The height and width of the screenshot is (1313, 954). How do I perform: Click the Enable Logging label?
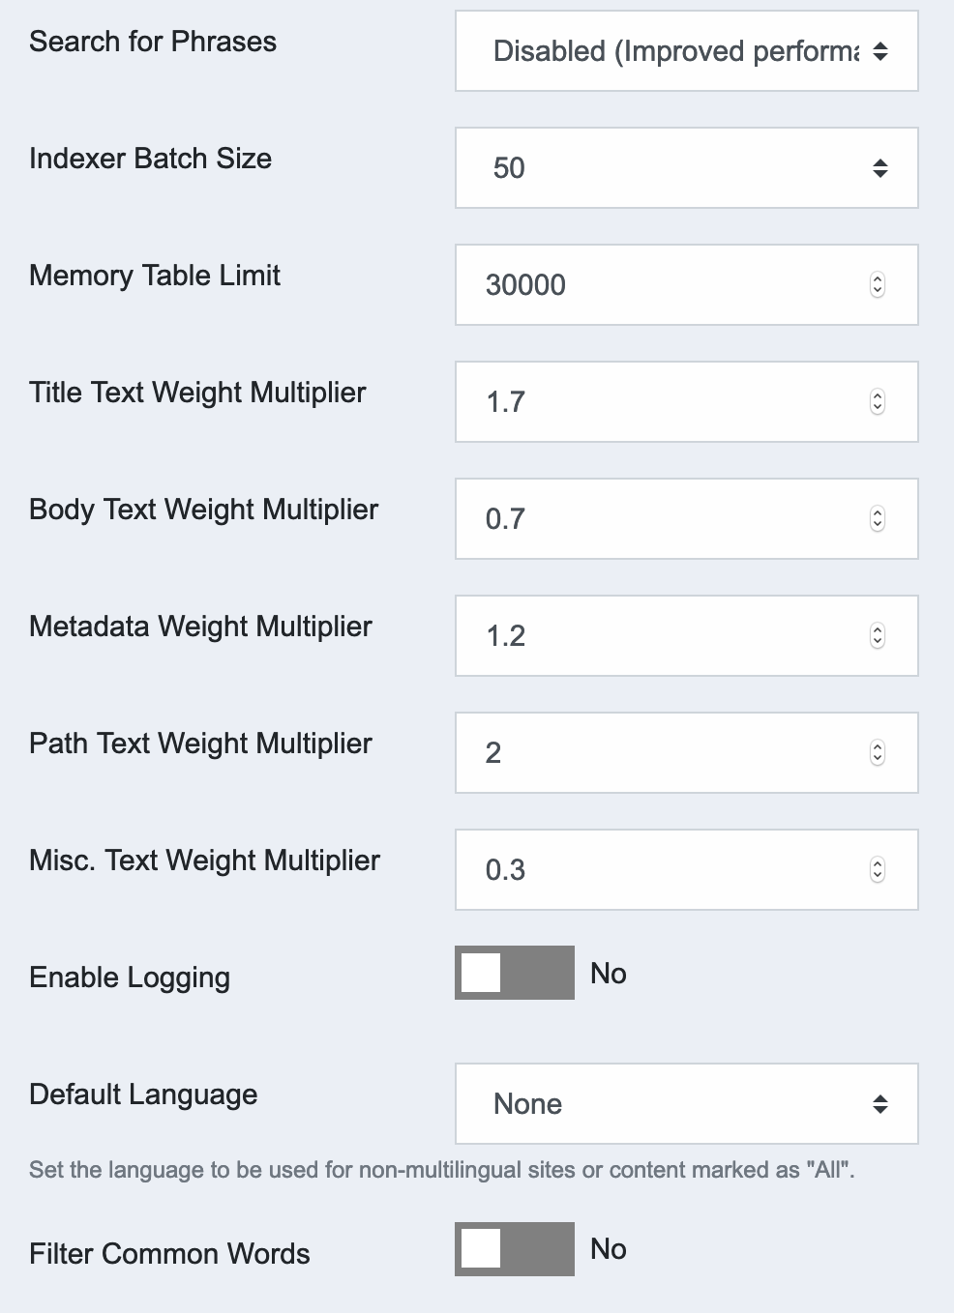[130, 977]
